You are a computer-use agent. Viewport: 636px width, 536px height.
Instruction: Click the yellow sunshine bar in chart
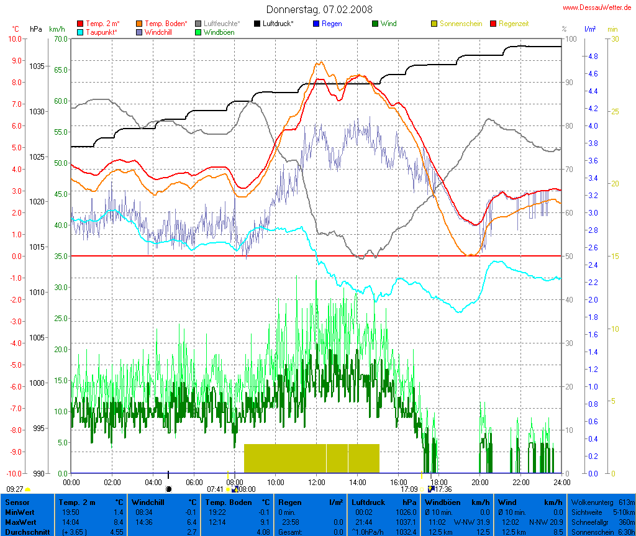(x=311, y=458)
